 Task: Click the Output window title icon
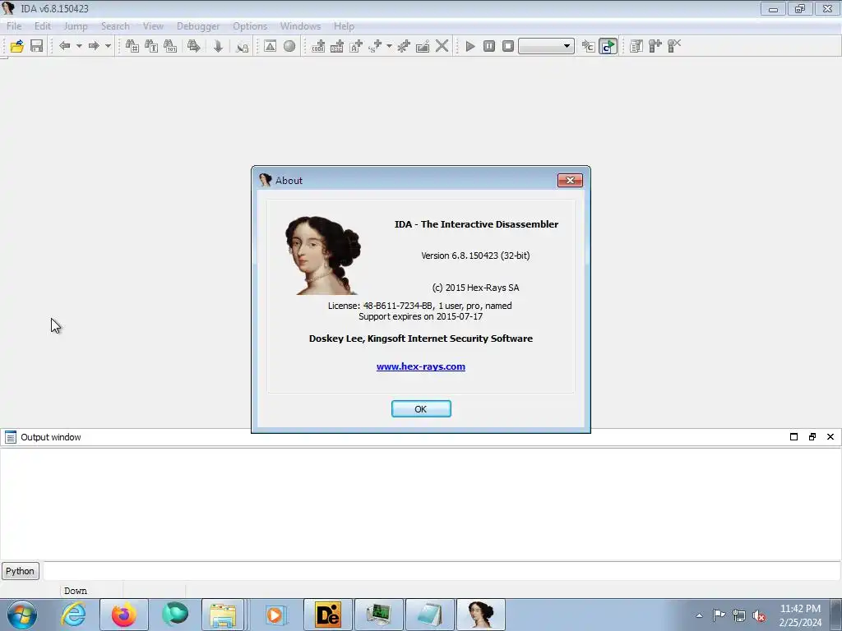point(10,437)
